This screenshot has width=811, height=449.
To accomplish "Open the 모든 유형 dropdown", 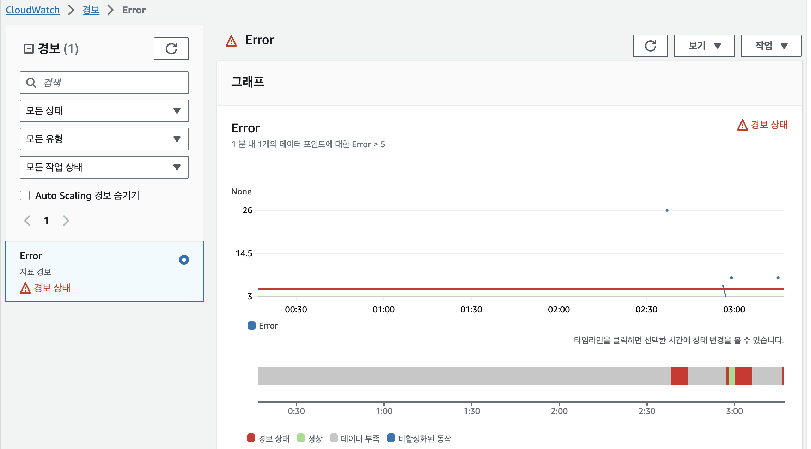I will pos(104,139).
